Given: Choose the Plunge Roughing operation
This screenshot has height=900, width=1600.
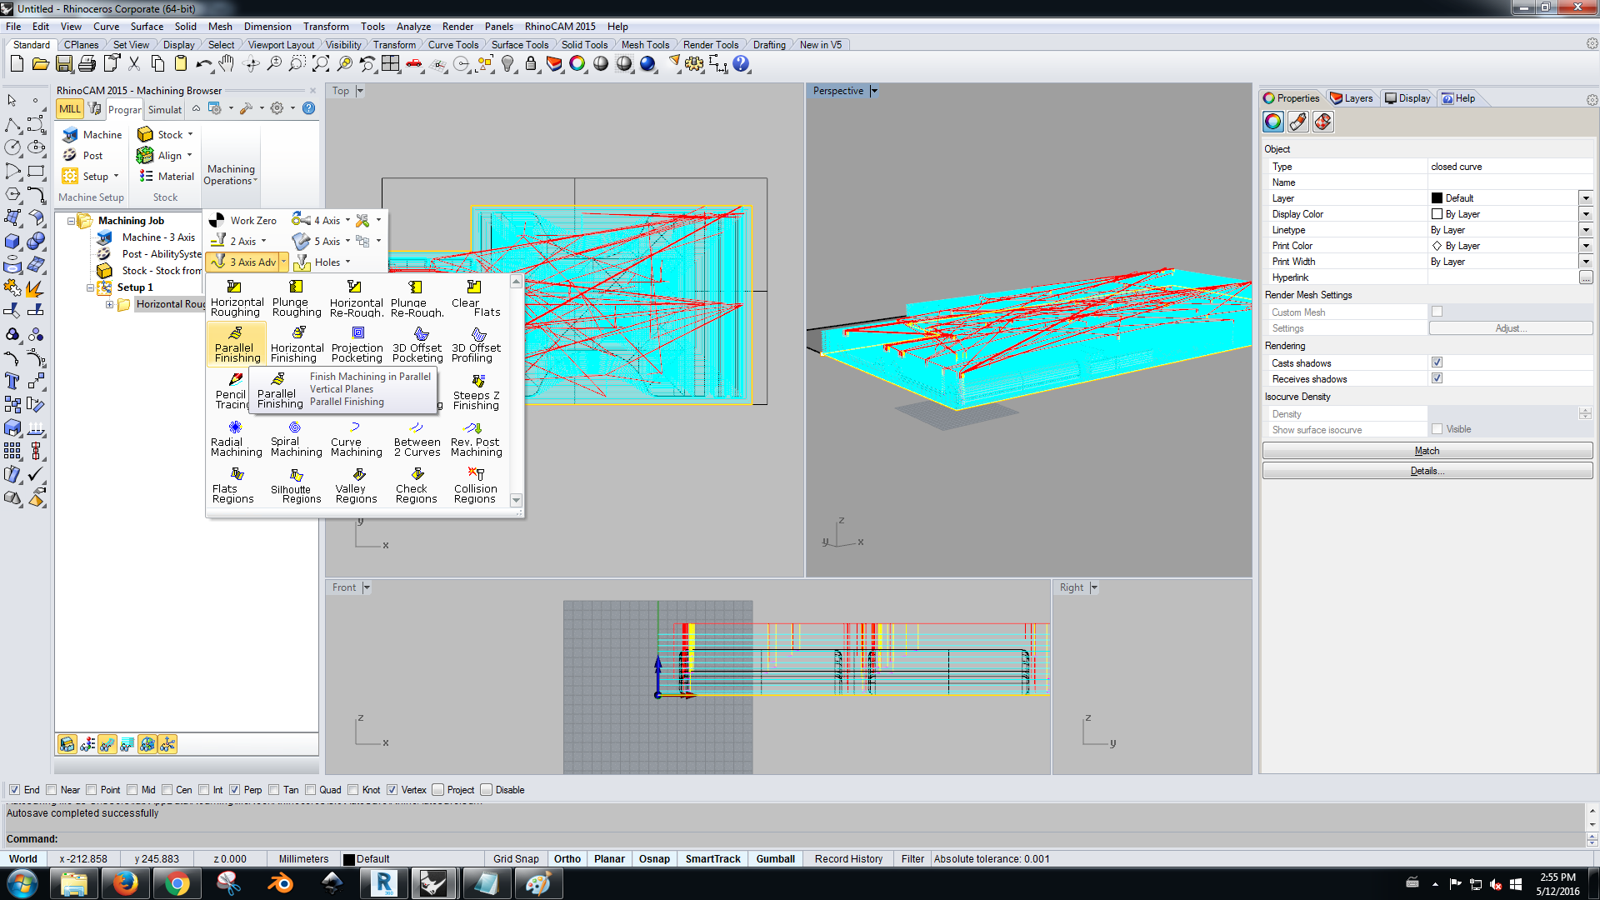Looking at the screenshot, I should click(296, 297).
